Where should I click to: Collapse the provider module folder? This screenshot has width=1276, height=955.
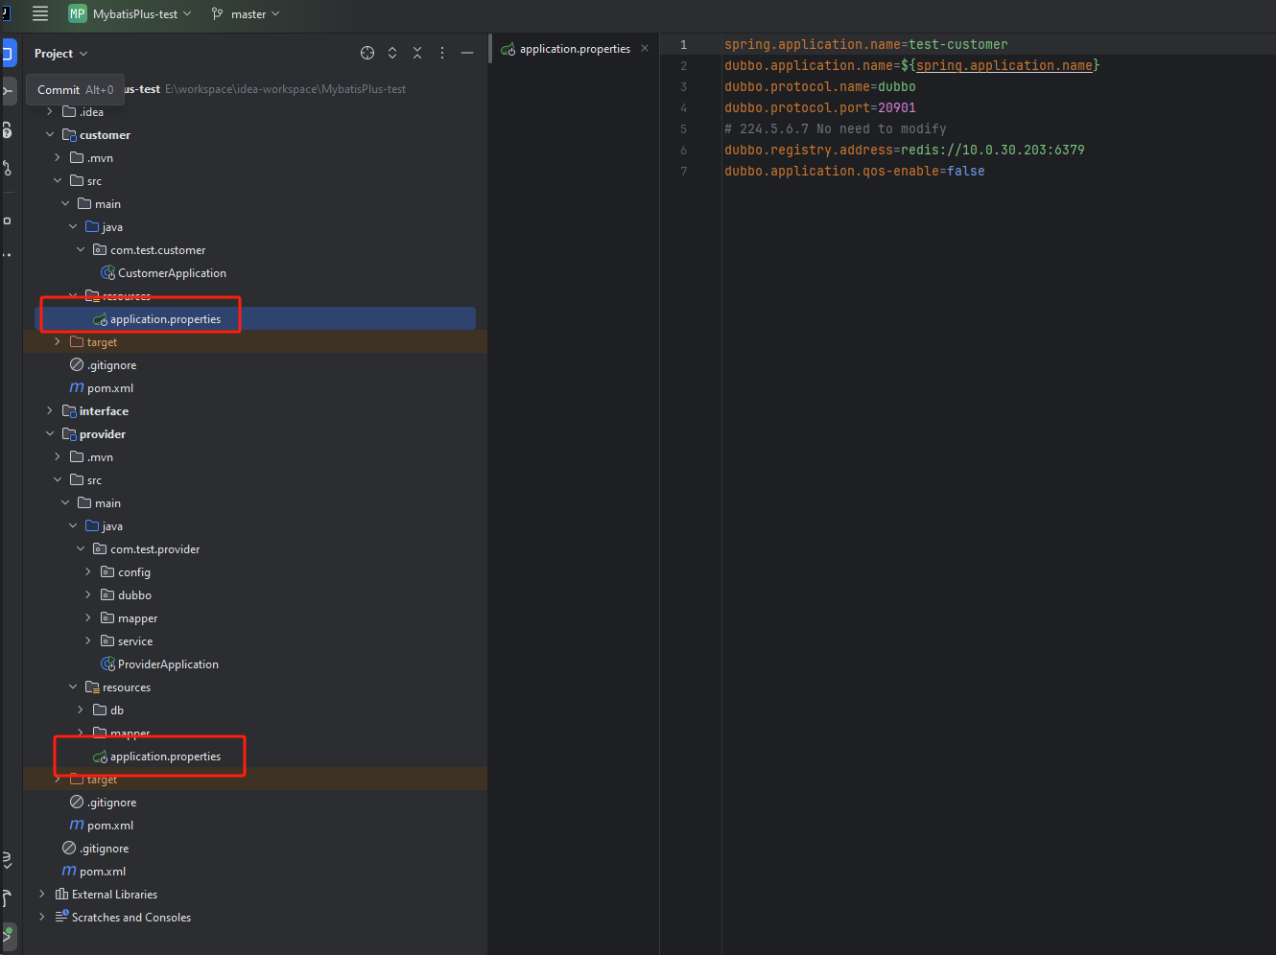point(50,434)
